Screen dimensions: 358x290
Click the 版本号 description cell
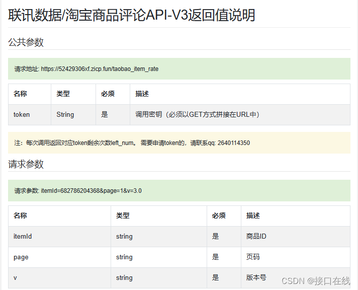(296, 277)
